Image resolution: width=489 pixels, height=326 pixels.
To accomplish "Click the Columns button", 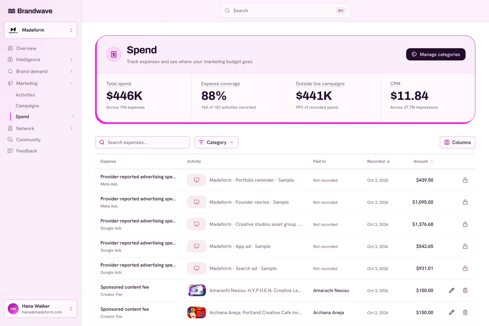I will 457,142.
